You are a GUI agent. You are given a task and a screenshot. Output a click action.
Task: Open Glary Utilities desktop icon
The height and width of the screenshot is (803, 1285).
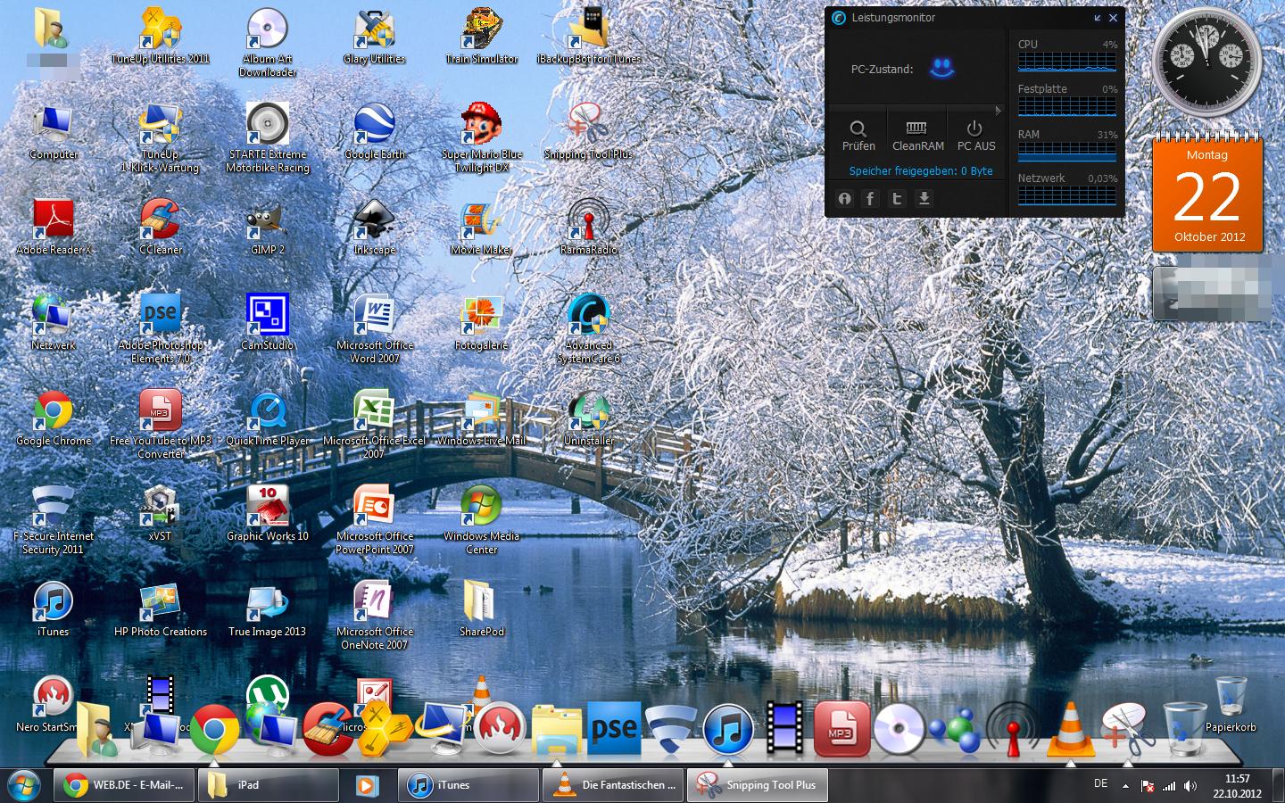[375, 36]
